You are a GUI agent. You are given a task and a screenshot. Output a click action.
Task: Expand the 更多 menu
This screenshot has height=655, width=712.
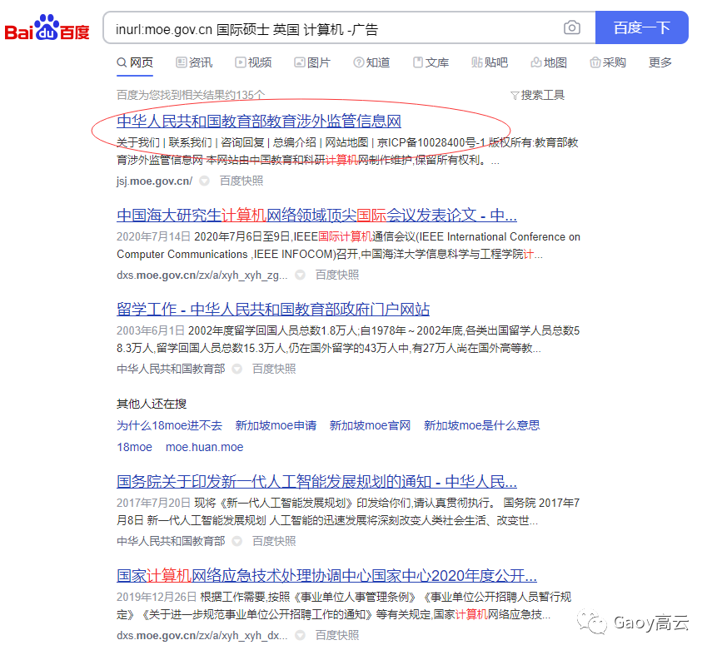coord(660,62)
